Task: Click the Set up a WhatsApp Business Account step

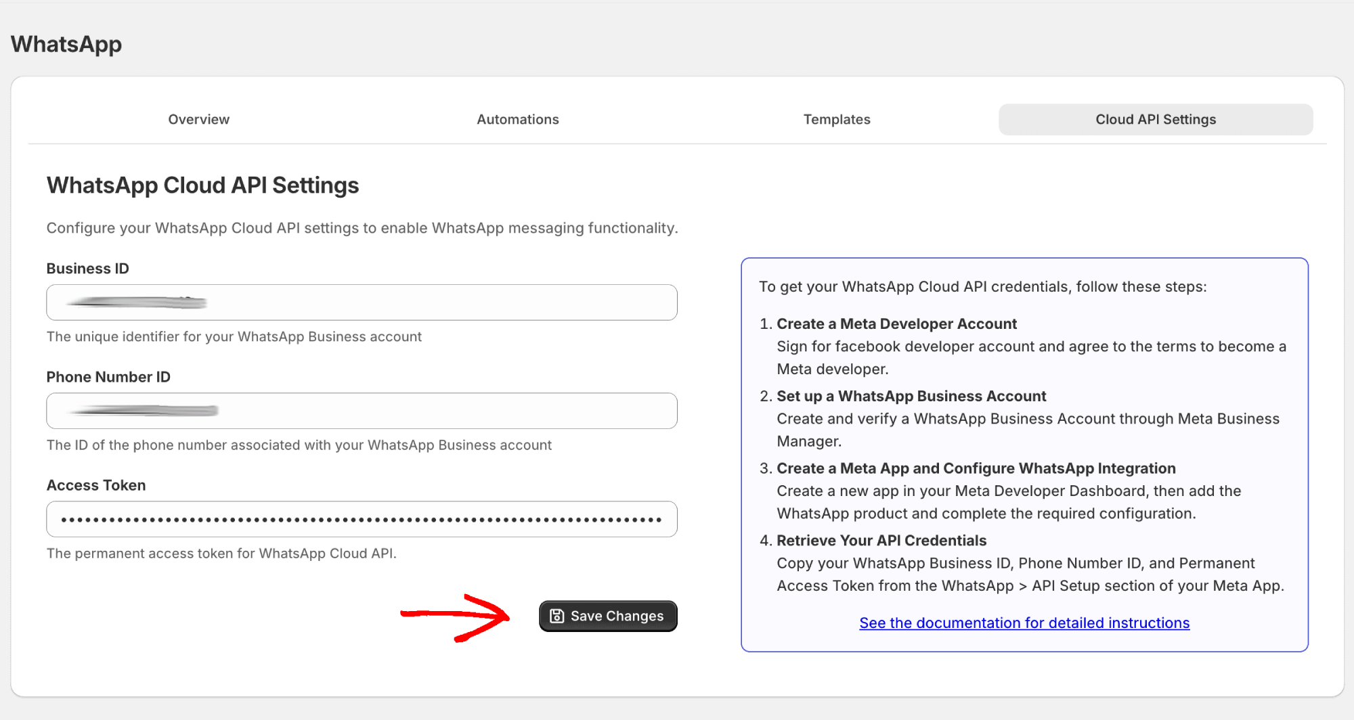Action: 911,396
